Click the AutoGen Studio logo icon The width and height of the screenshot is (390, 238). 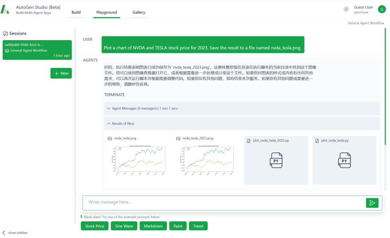5,9
